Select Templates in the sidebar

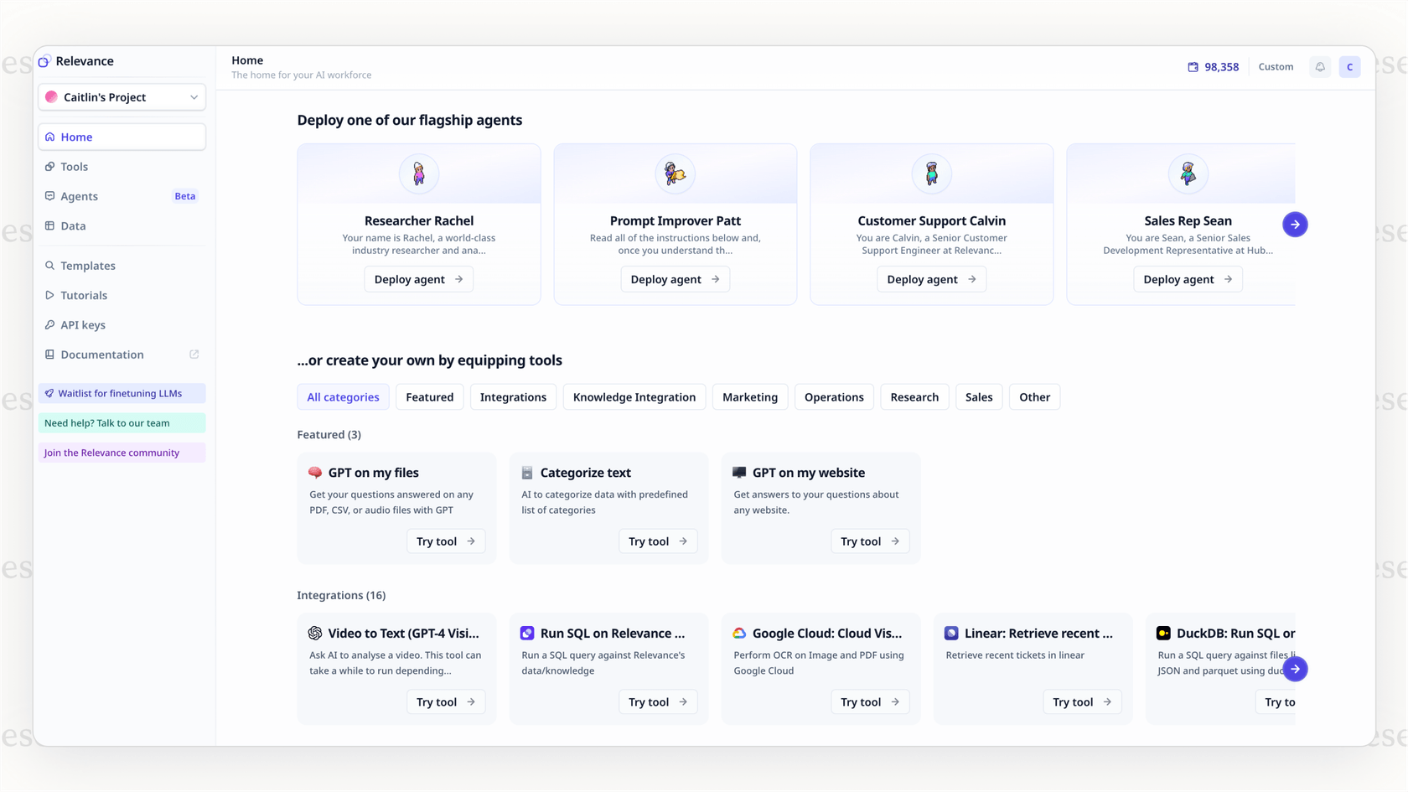(x=87, y=265)
